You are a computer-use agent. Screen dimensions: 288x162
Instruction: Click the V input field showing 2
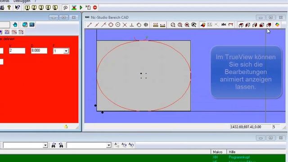17,51
